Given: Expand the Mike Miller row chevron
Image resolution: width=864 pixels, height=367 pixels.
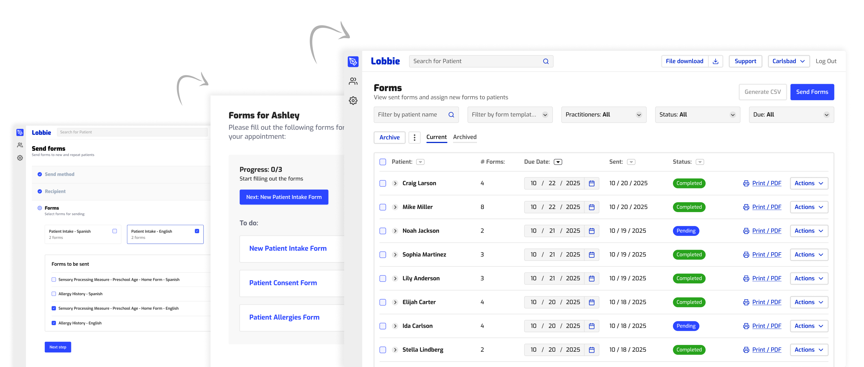Looking at the screenshot, I should point(395,207).
